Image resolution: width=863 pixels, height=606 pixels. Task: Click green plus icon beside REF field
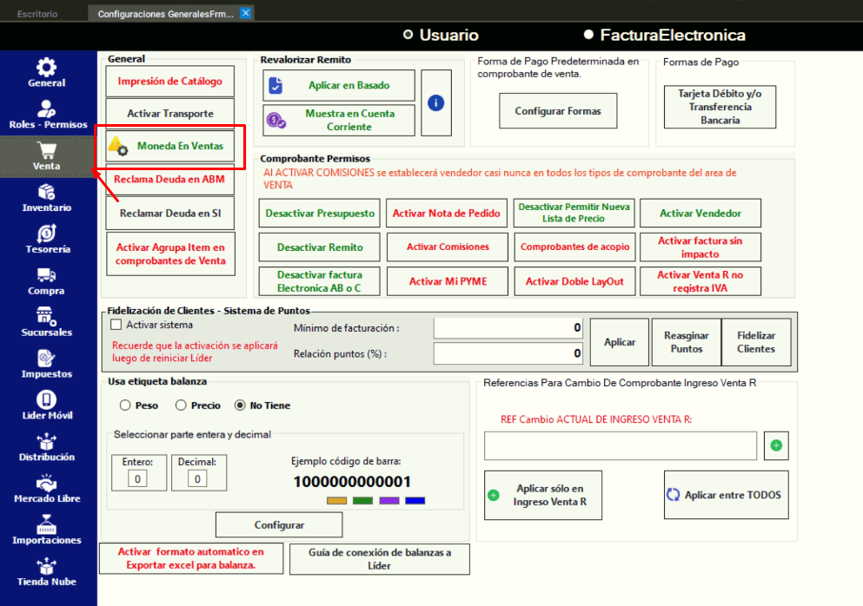click(776, 446)
